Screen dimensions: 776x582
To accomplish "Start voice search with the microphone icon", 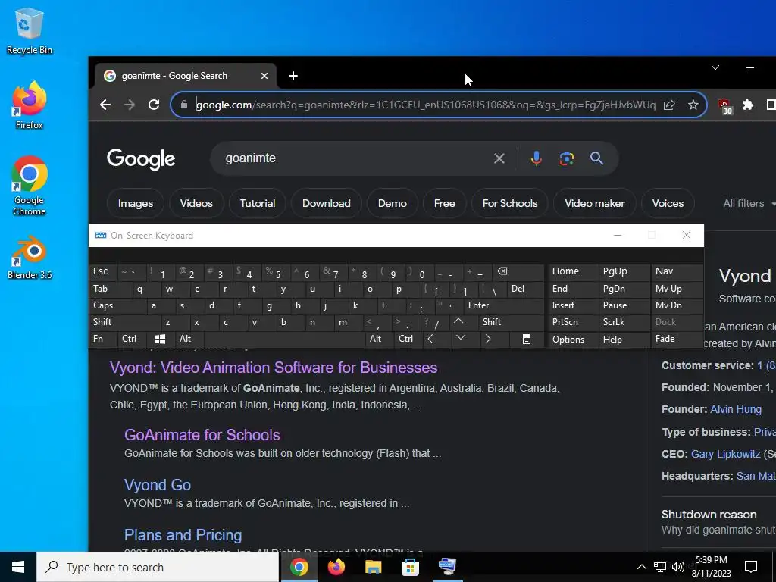I will 536,158.
